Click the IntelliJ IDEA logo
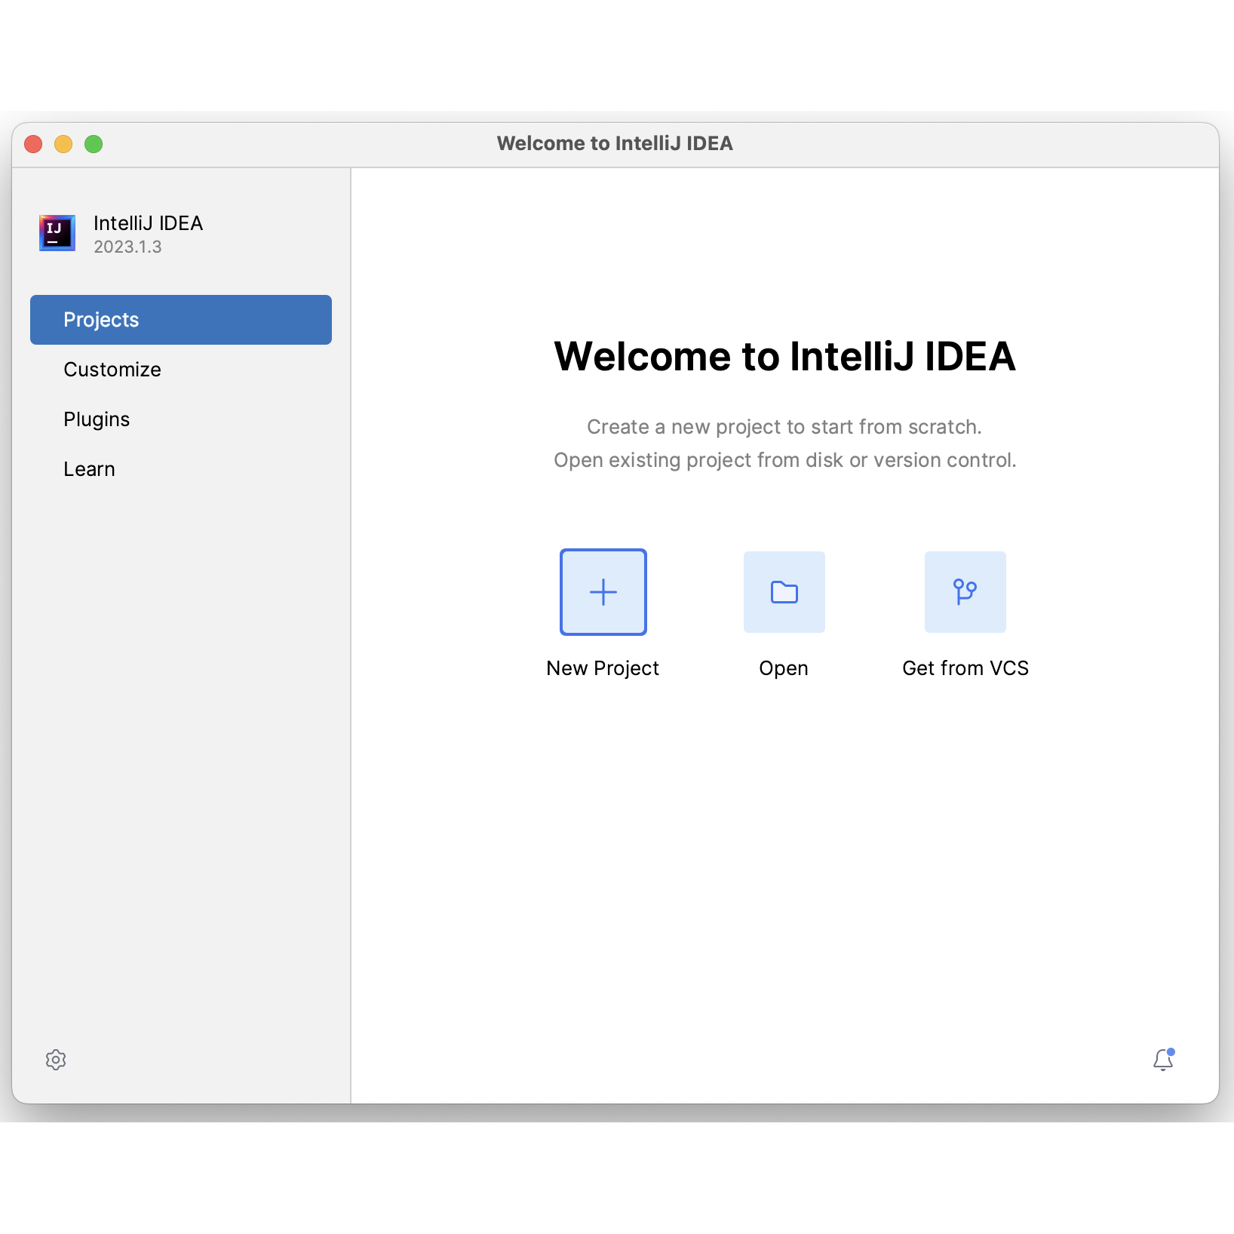This screenshot has width=1234, height=1234. coord(57,233)
